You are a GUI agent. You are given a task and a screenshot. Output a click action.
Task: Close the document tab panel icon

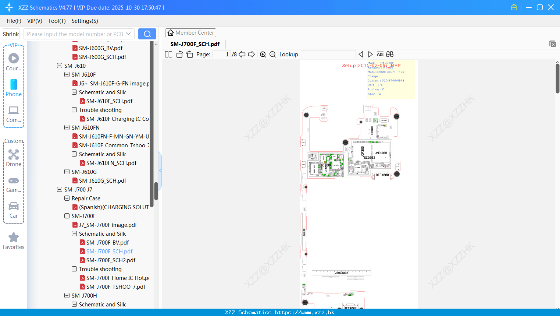[x=553, y=44]
